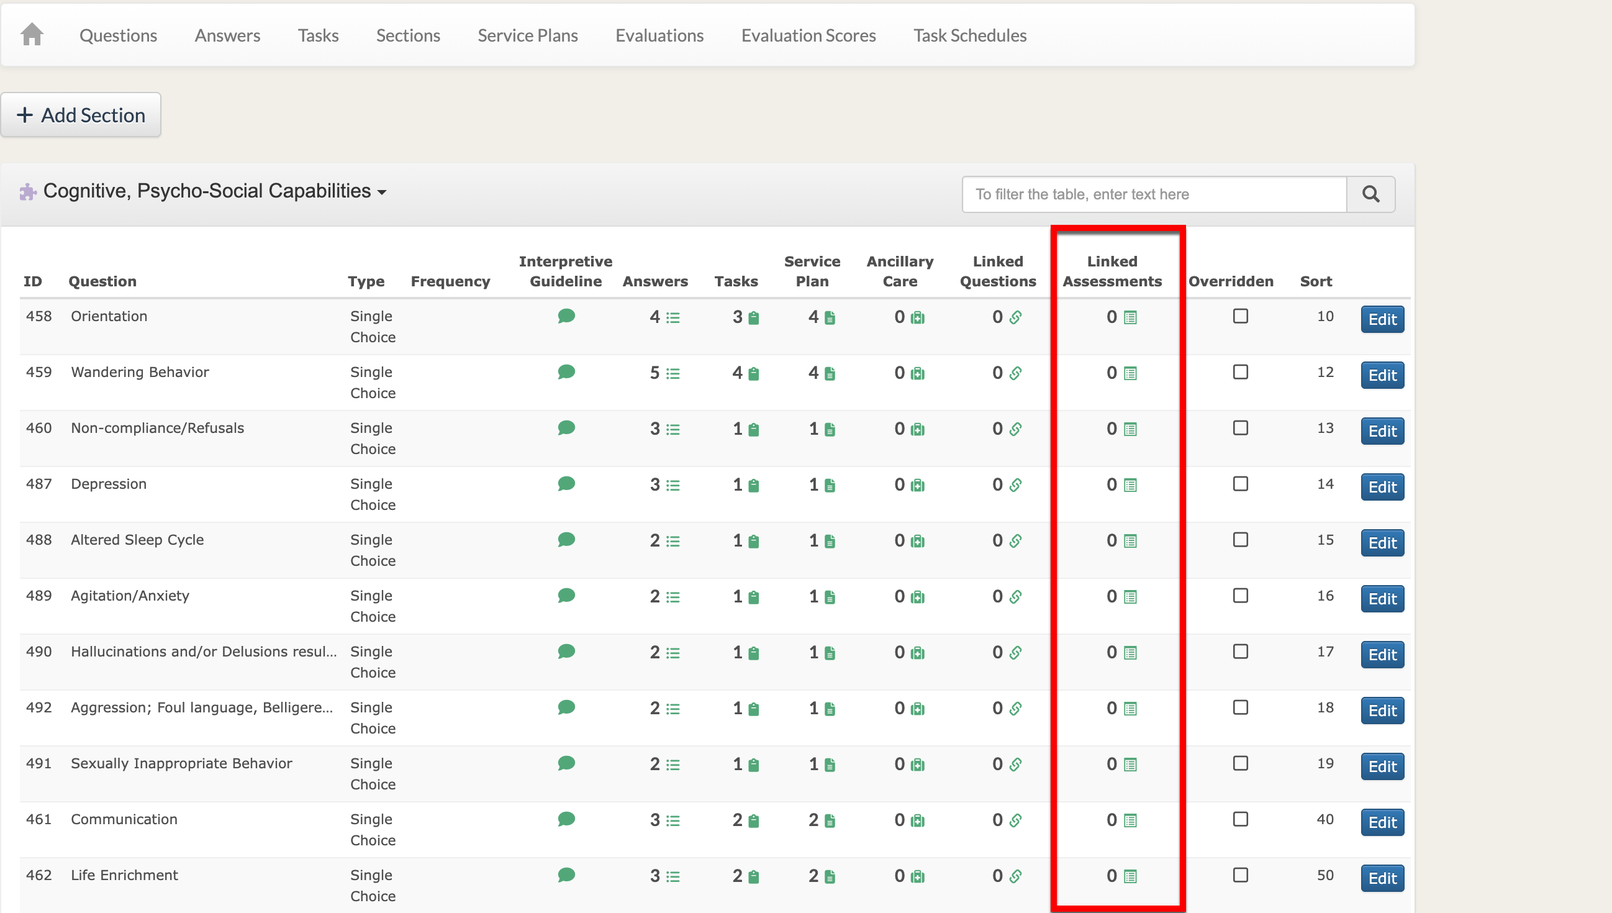Go to Evaluation Scores page
This screenshot has width=1612, height=913.
[808, 36]
